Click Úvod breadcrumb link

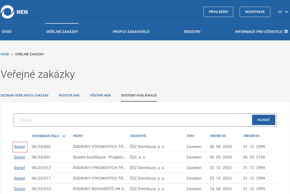5,54
